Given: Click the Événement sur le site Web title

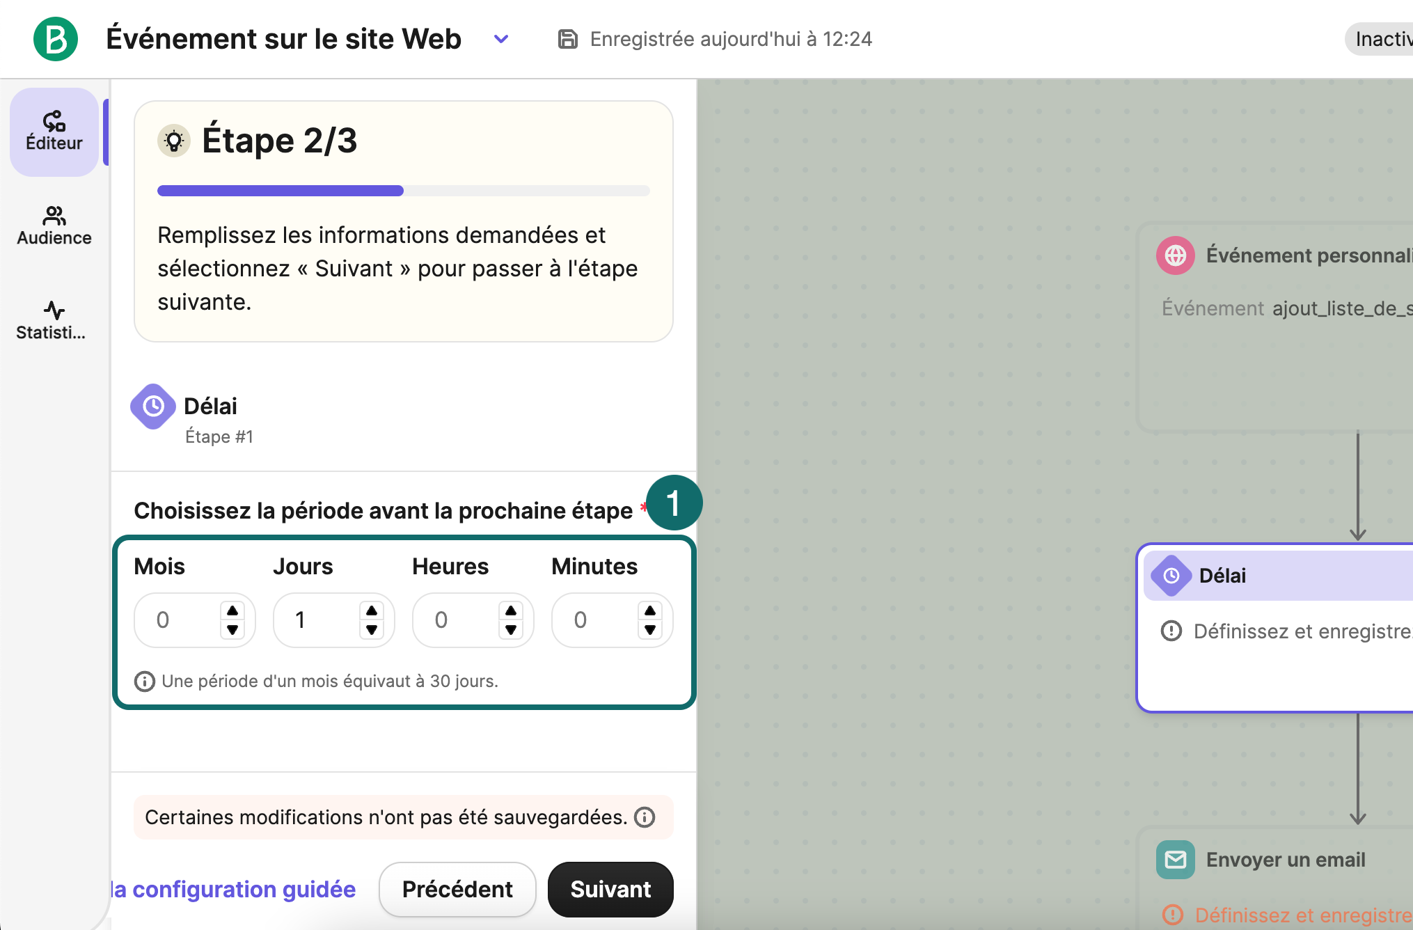Looking at the screenshot, I should click(283, 39).
